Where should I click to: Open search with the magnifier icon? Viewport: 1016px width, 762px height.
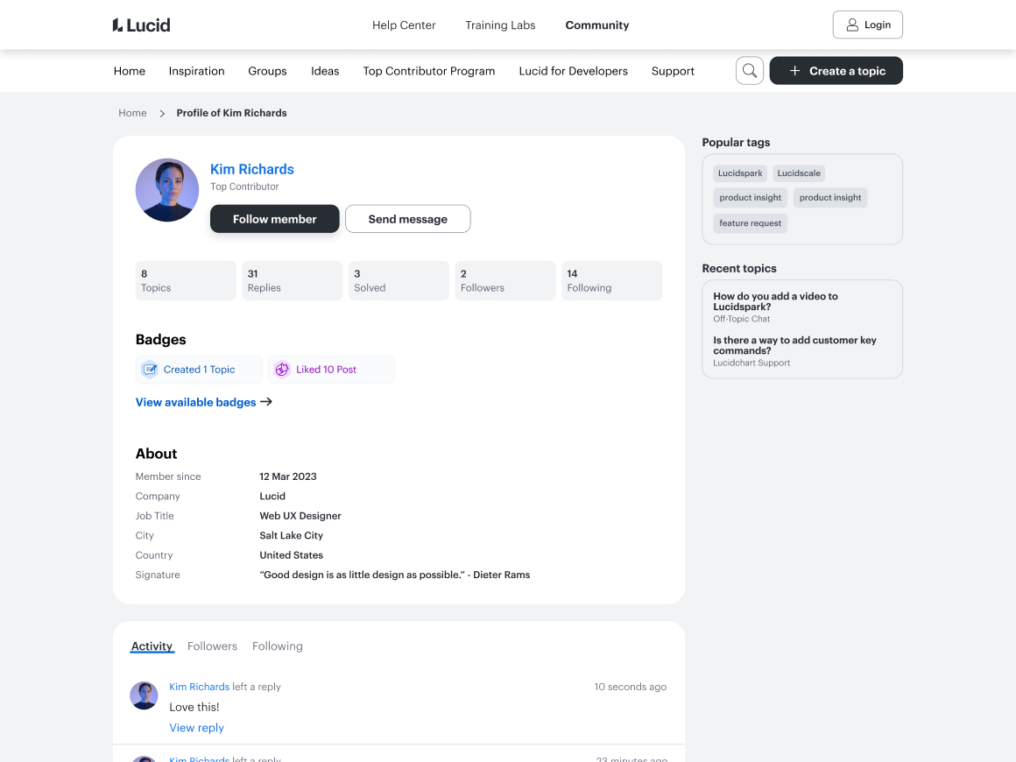pyautogui.click(x=750, y=71)
